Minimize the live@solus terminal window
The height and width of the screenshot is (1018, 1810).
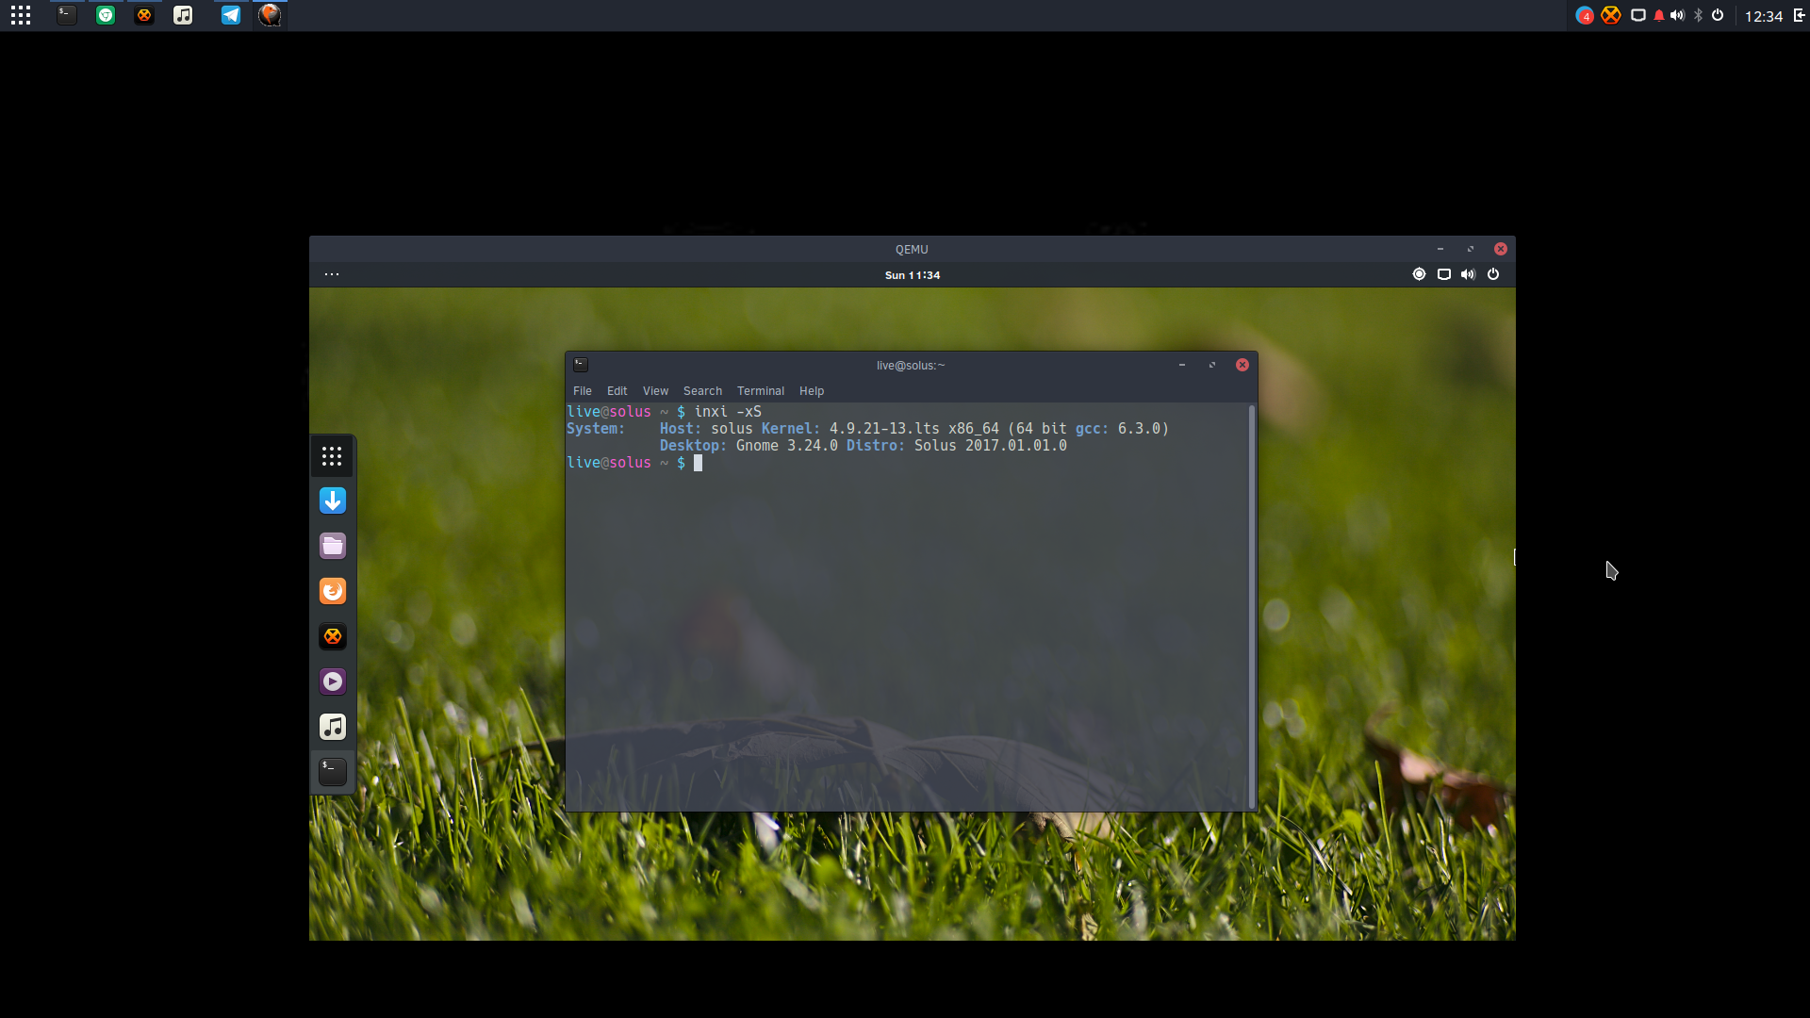coord(1181,365)
